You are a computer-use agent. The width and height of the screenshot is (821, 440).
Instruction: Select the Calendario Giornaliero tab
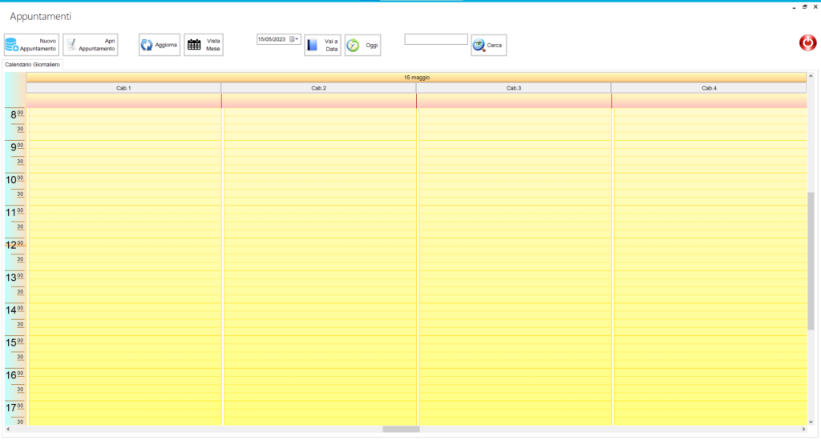pyautogui.click(x=33, y=64)
